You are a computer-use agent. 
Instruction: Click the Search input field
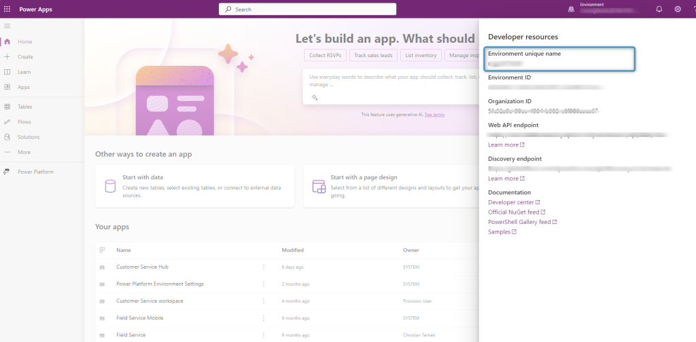(x=308, y=9)
